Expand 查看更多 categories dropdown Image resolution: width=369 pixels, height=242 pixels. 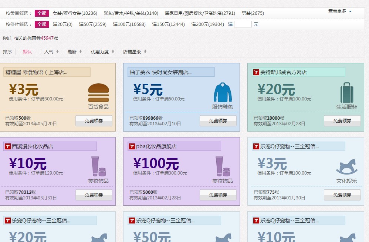[340, 11]
